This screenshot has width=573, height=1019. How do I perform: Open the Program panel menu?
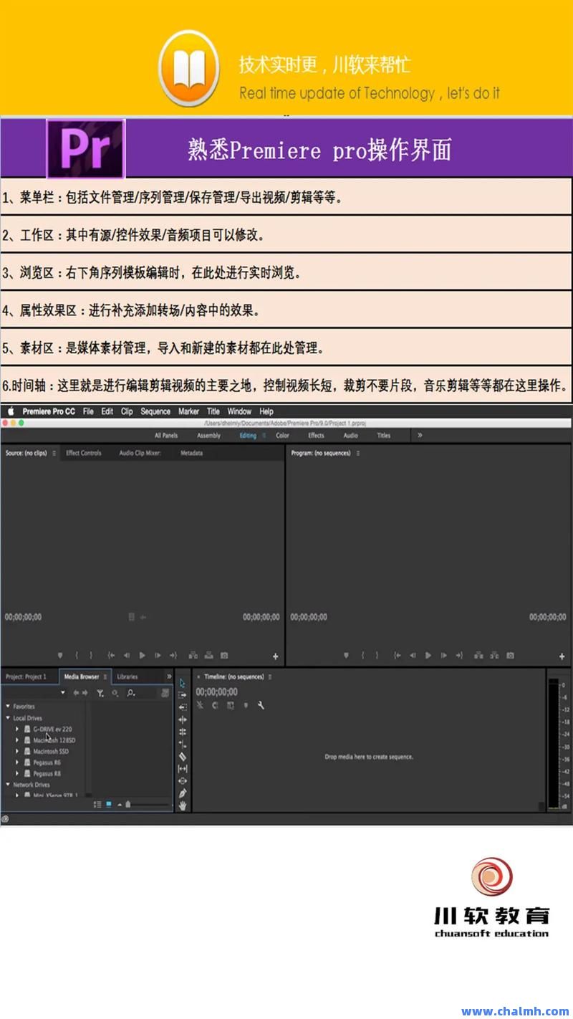coord(358,453)
